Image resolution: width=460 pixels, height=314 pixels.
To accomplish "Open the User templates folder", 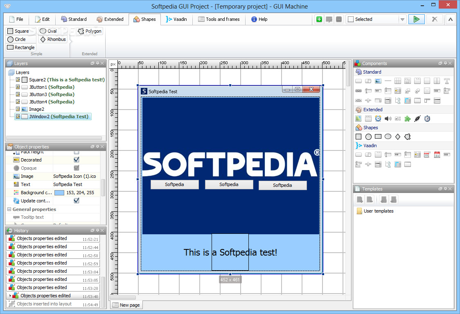I will point(375,211).
